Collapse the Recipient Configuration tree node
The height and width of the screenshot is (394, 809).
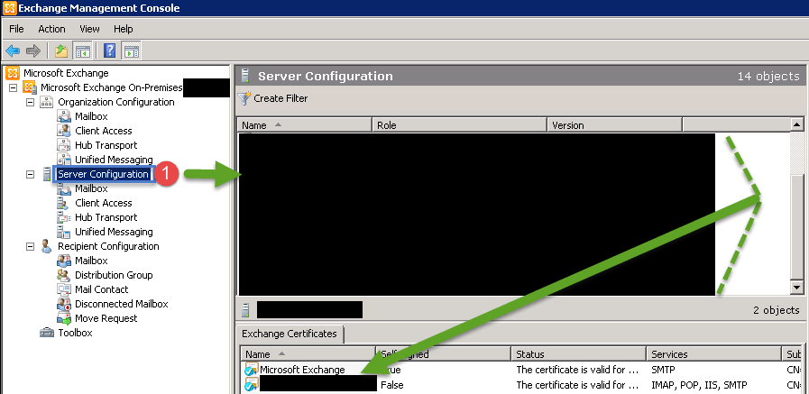pyautogui.click(x=30, y=246)
